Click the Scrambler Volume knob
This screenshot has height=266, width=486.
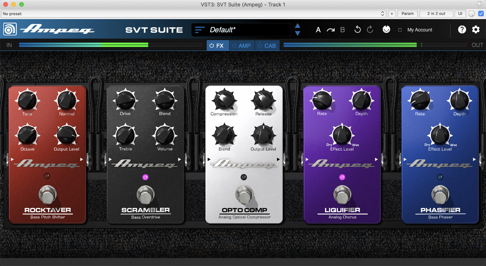click(x=165, y=135)
